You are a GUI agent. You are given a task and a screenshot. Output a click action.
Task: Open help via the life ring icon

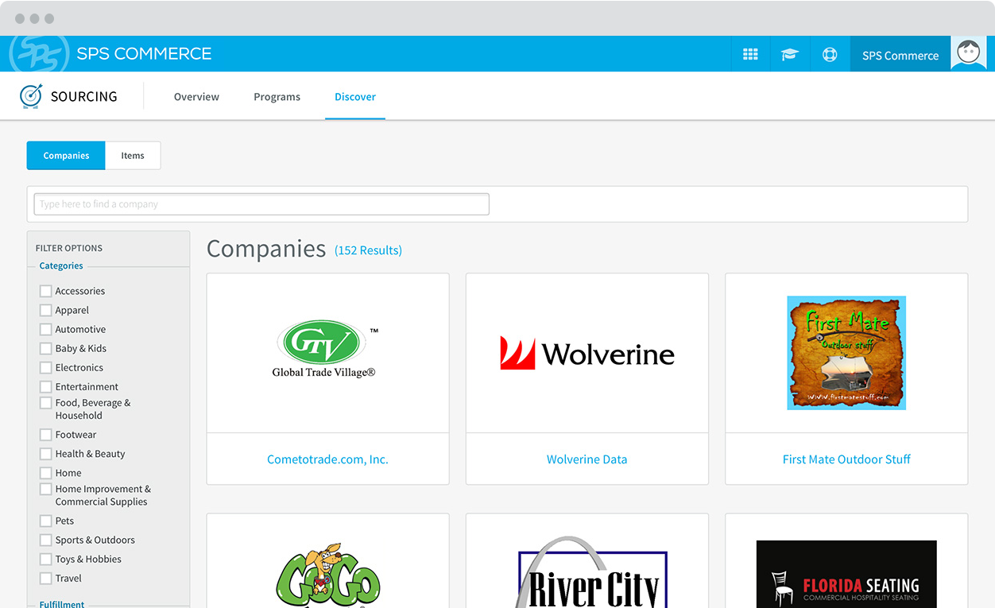tap(830, 53)
